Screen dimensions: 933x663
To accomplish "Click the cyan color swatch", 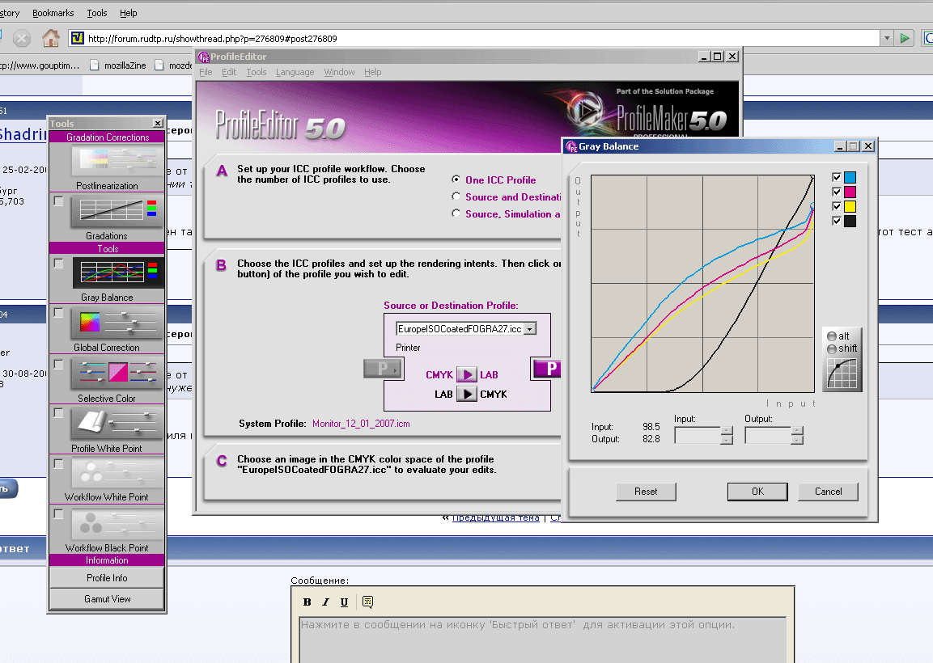I will (850, 177).
